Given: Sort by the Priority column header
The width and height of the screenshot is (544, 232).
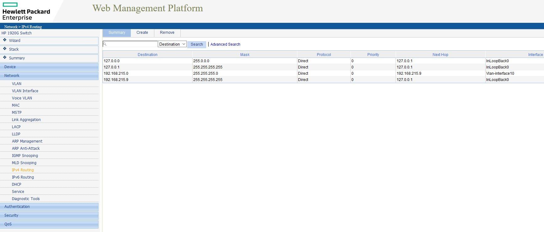Looking at the screenshot, I should click(373, 55).
